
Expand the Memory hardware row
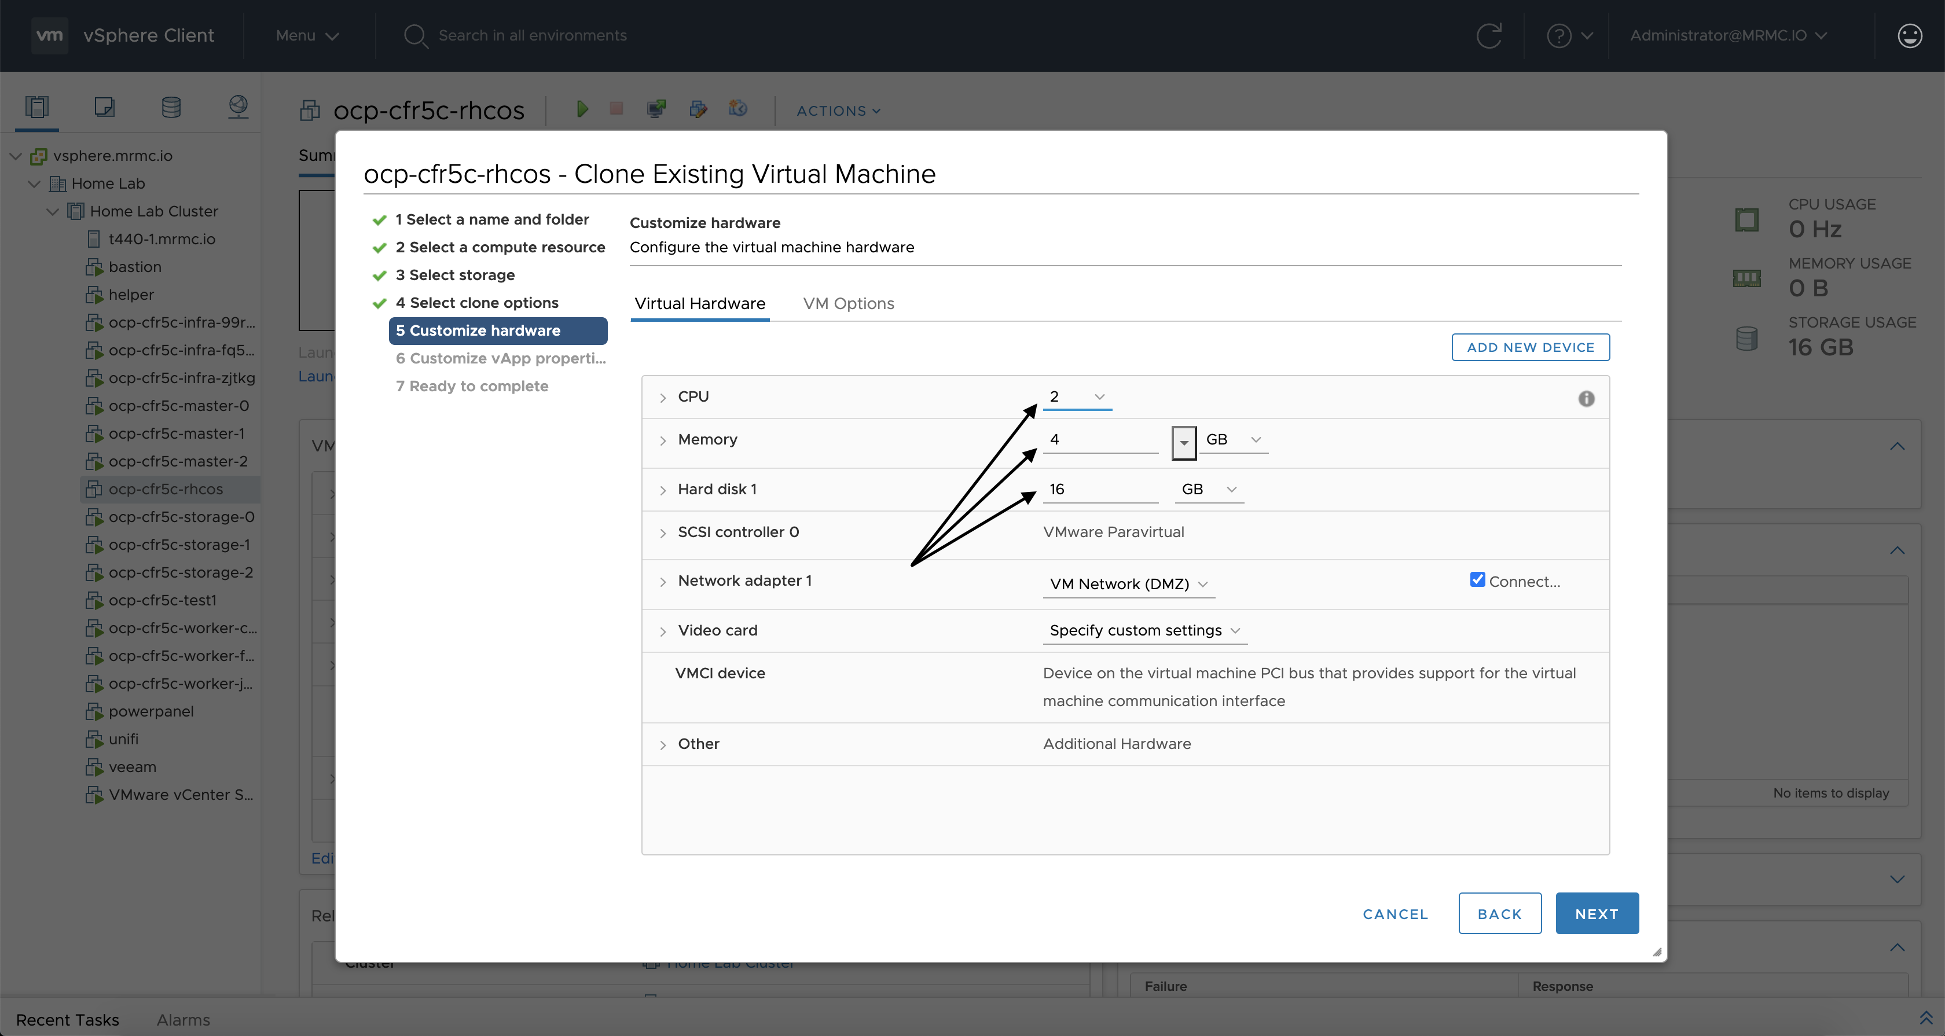(663, 440)
